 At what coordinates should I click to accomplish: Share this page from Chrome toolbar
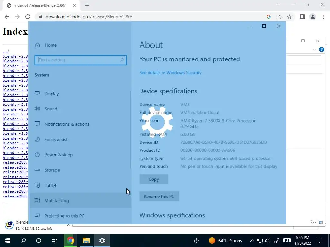(x=279, y=17)
